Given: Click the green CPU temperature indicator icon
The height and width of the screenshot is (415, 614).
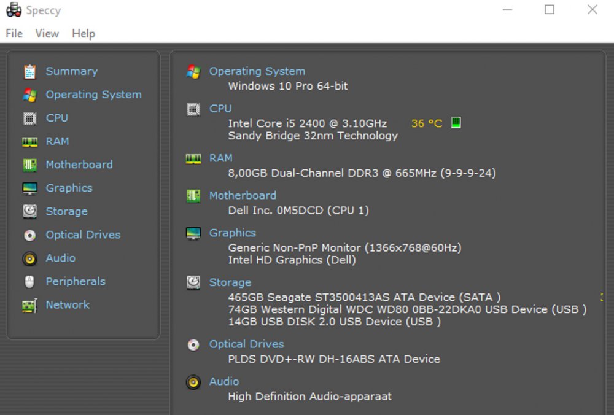Looking at the screenshot, I should (456, 123).
